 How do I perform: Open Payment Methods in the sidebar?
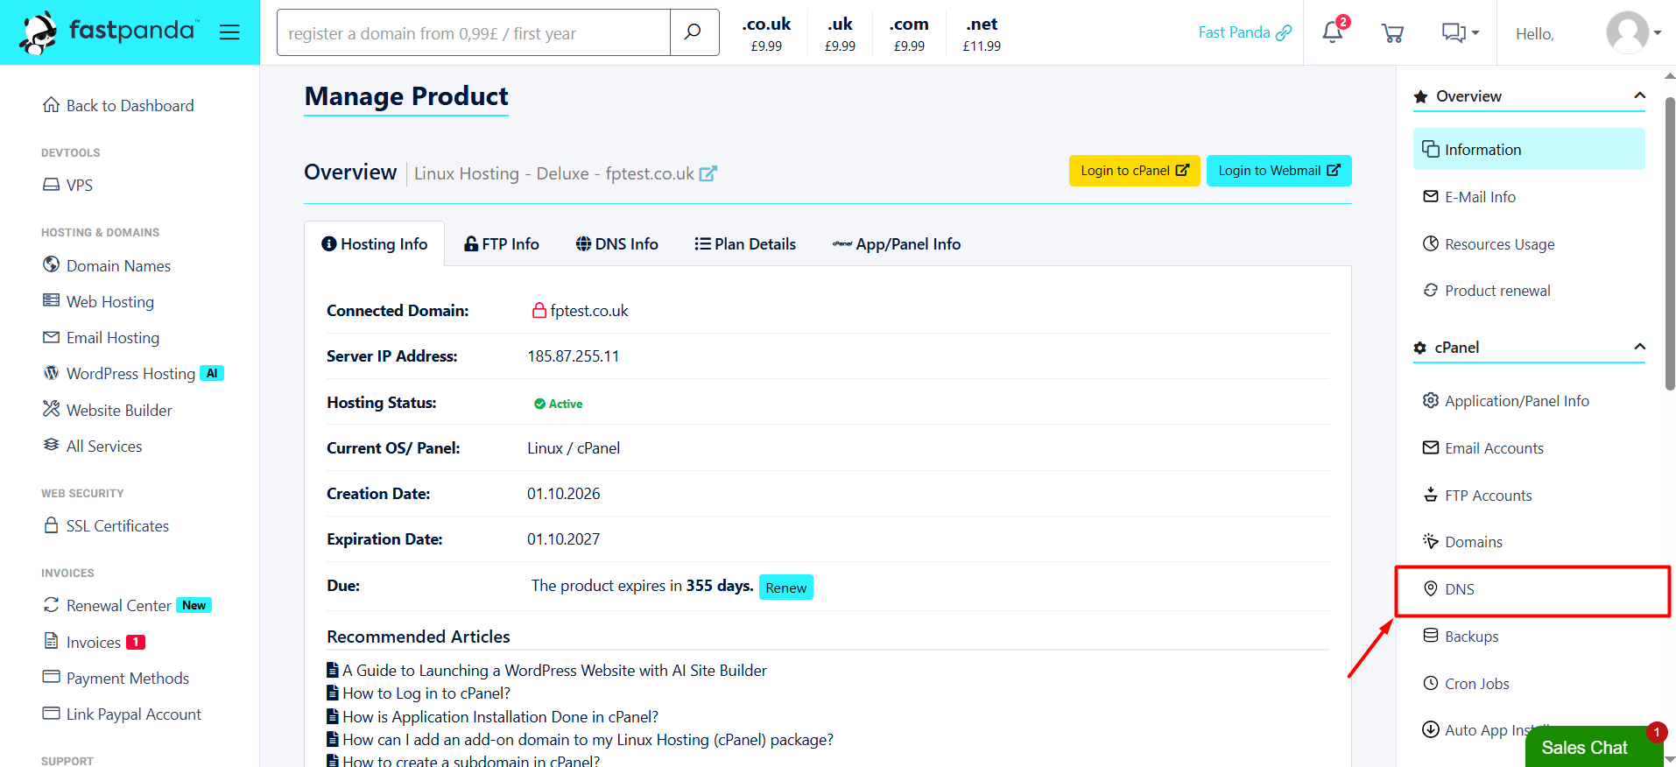tap(116, 678)
